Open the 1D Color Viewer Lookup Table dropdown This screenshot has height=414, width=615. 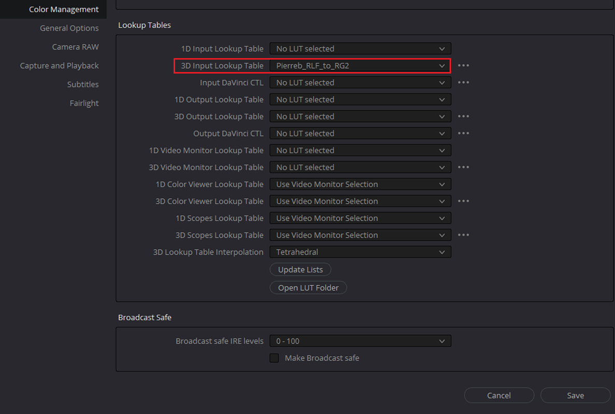pos(361,184)
